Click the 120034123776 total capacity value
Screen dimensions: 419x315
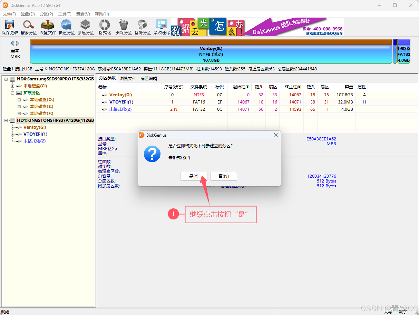[322, 176]
